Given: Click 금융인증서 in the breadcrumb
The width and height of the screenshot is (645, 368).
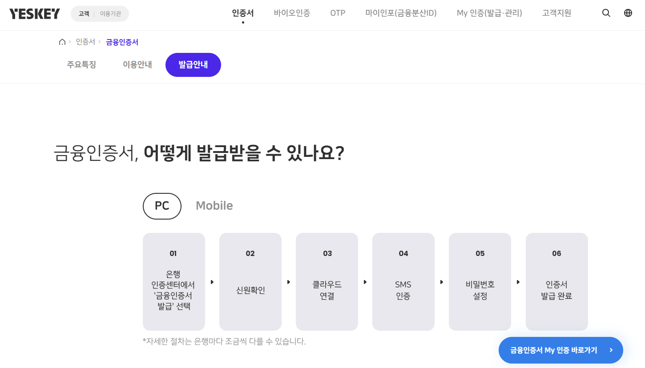Looking at the screenshot, I should (x=122, y=41).
